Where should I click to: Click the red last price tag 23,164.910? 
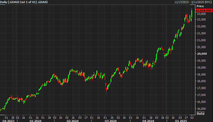[x=204, y=10]
